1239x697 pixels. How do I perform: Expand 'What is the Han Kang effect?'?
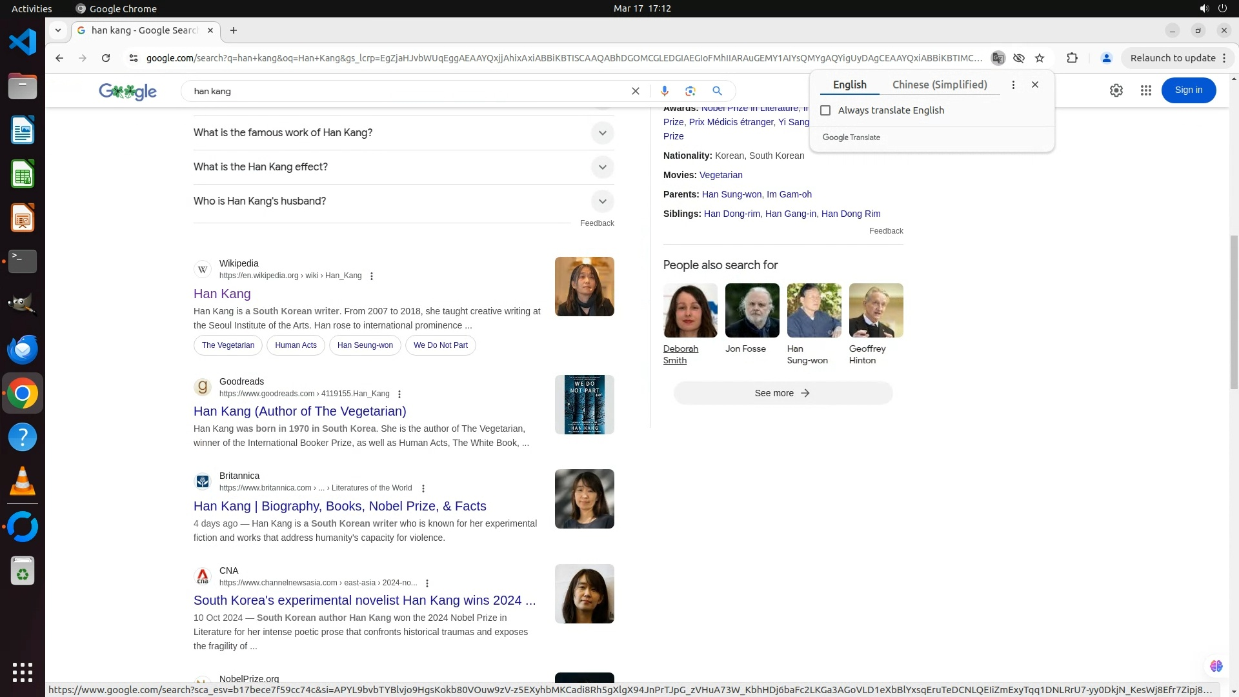[x=602, y=167]
